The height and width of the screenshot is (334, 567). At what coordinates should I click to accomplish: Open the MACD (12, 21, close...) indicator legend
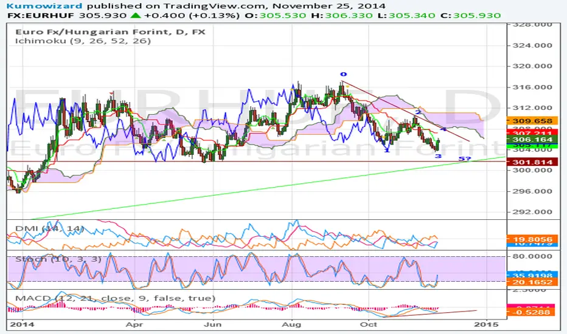116,298
